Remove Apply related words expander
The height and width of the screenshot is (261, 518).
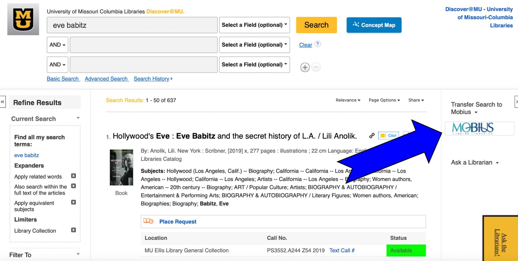pos(73,176)
